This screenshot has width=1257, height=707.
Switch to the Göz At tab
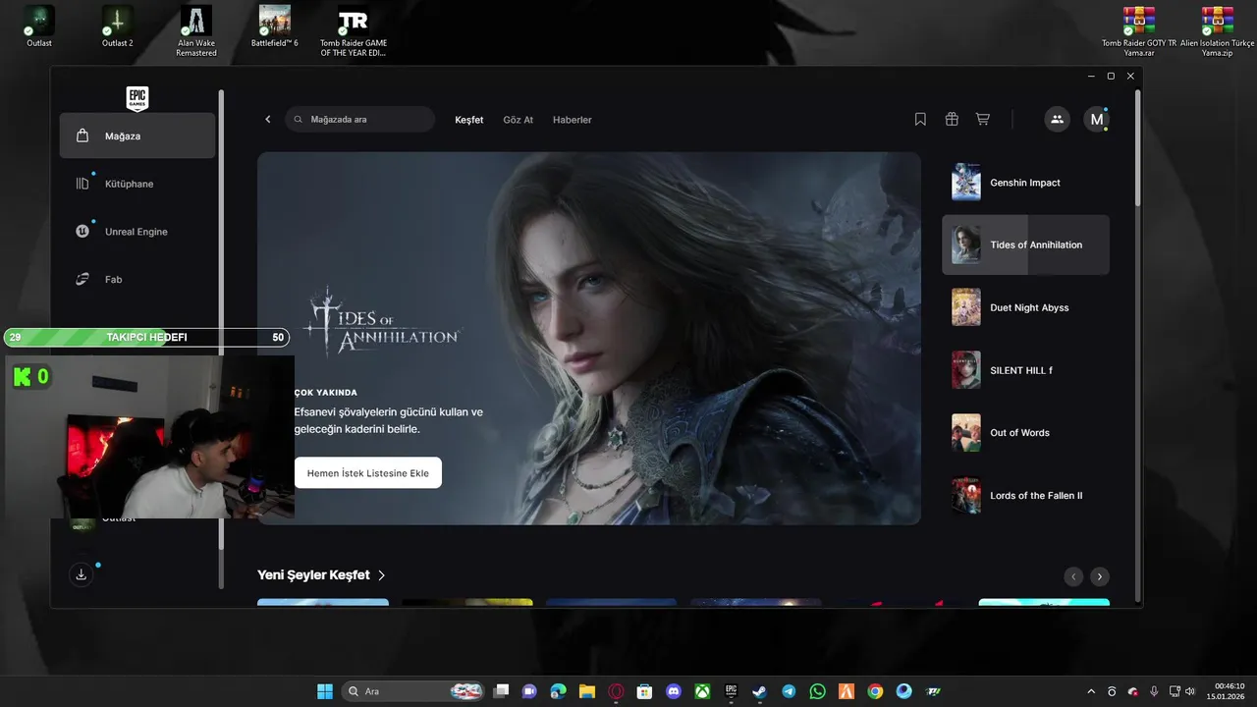point(518,120)
